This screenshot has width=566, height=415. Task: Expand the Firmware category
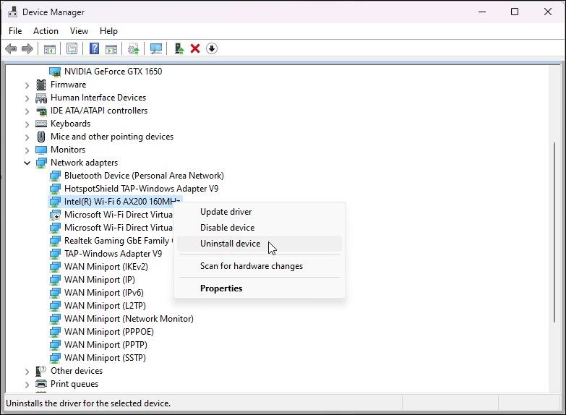(x=27, y=85)
